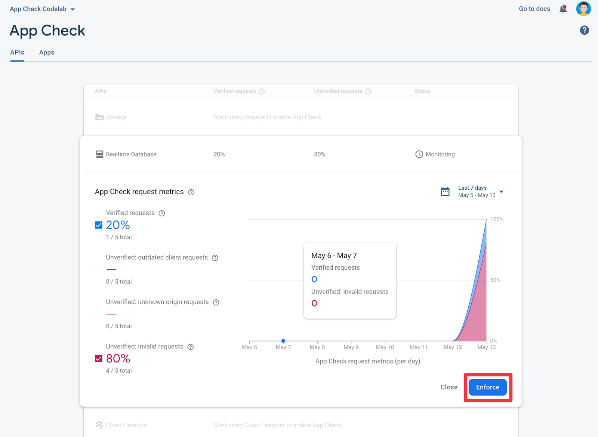This screenshot has height=437, width=598.
Task: Uncheck the invalid requests 80% checkbox
Action: (x=99, y=359)
